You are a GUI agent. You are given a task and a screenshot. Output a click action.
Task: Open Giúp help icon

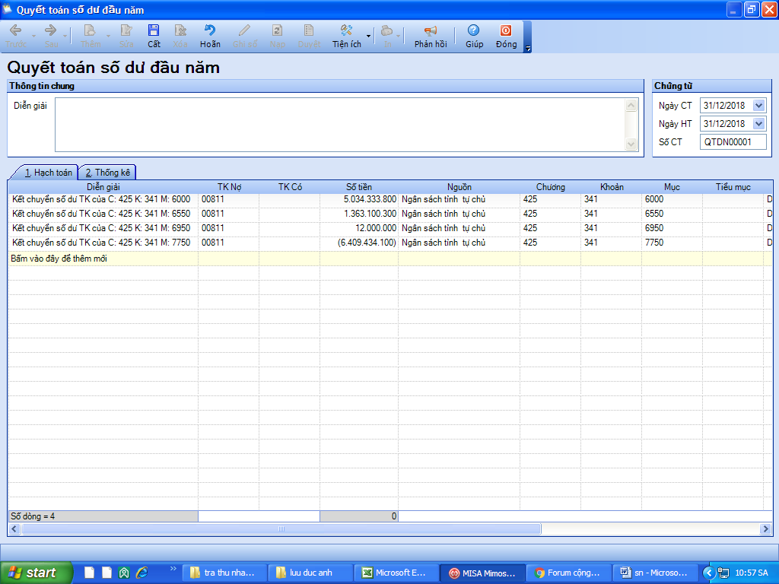coord(474,35)
